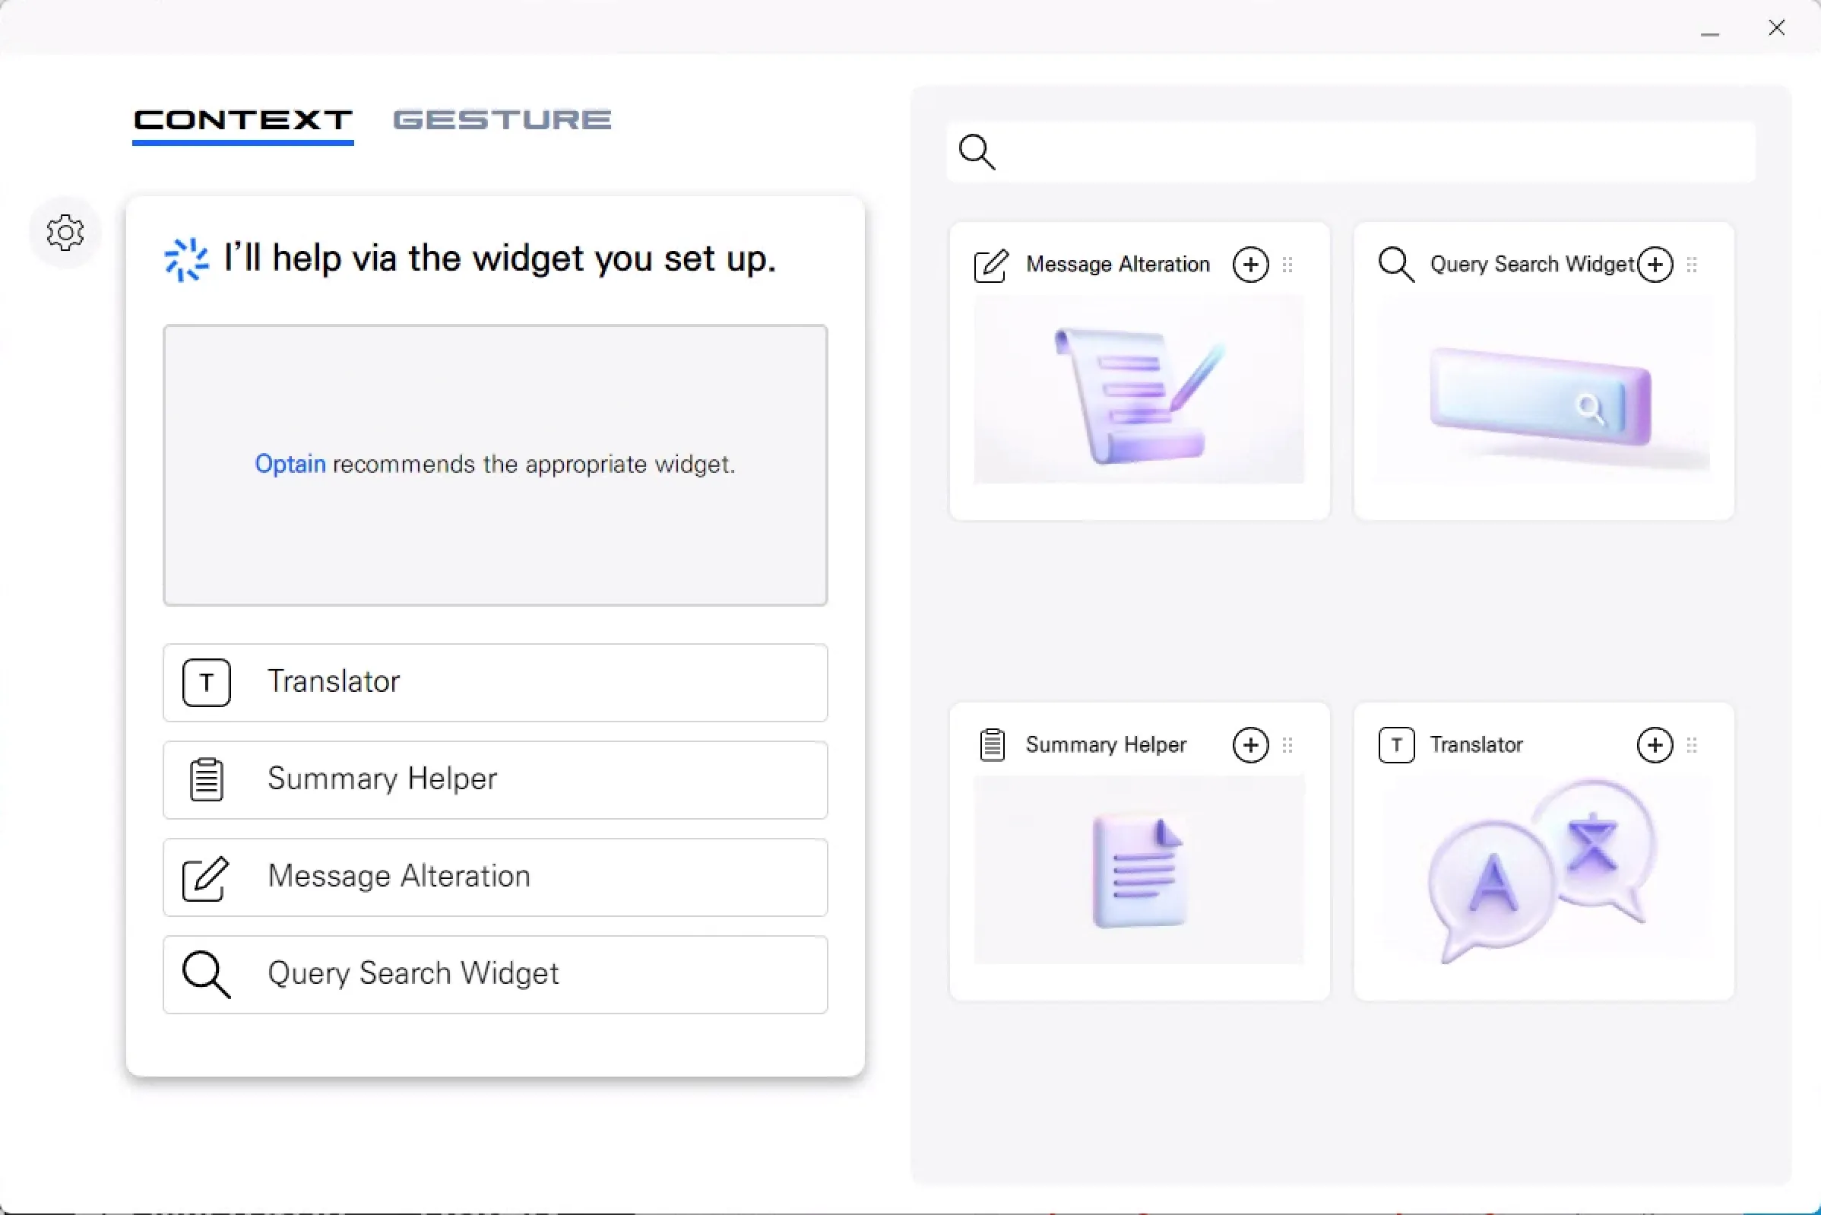Click drag handle on Query Search Widget card
1821x1215 pixels.
(1692, 265)
